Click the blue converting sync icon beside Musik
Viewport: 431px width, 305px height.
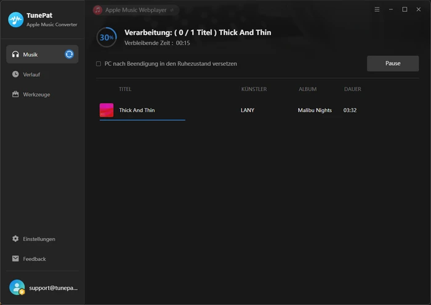click(x=69, y=54)
